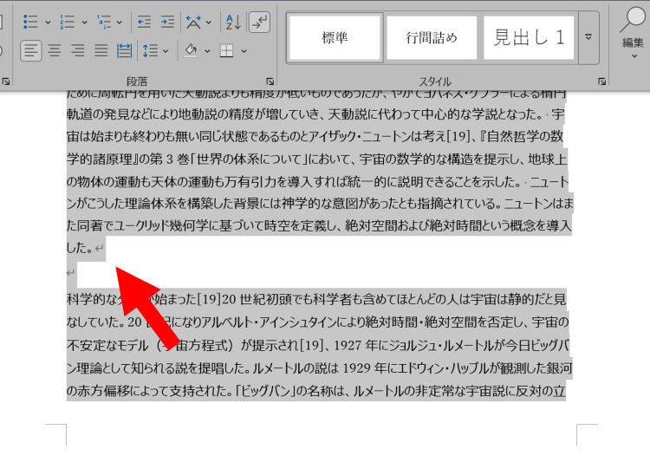The width and height of the screenshot is (650, 475).
Task: Select the 見出し 1 style
Action: click(x=529, y=38)
